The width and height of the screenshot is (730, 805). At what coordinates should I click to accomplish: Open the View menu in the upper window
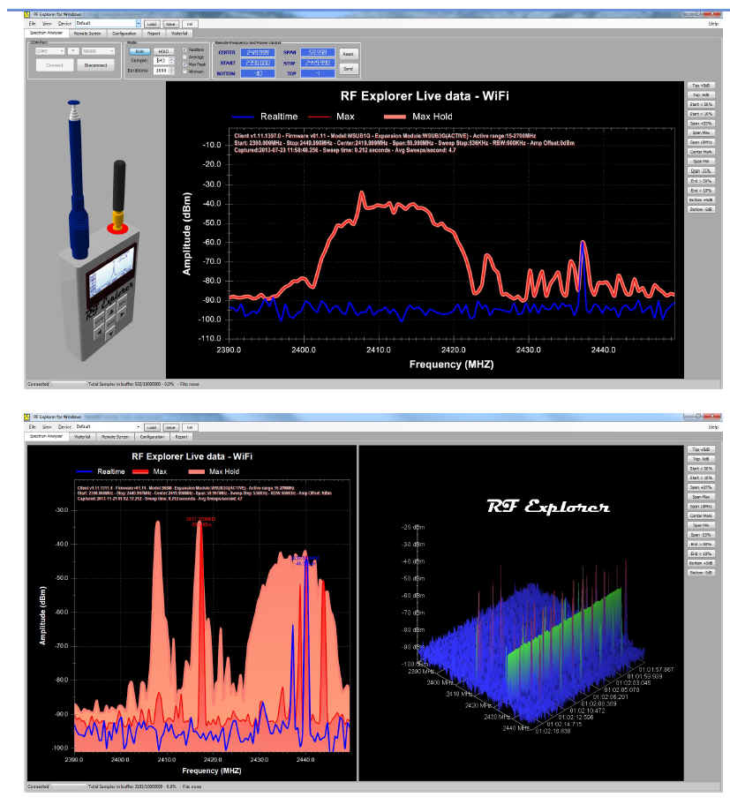coord(48,24)
